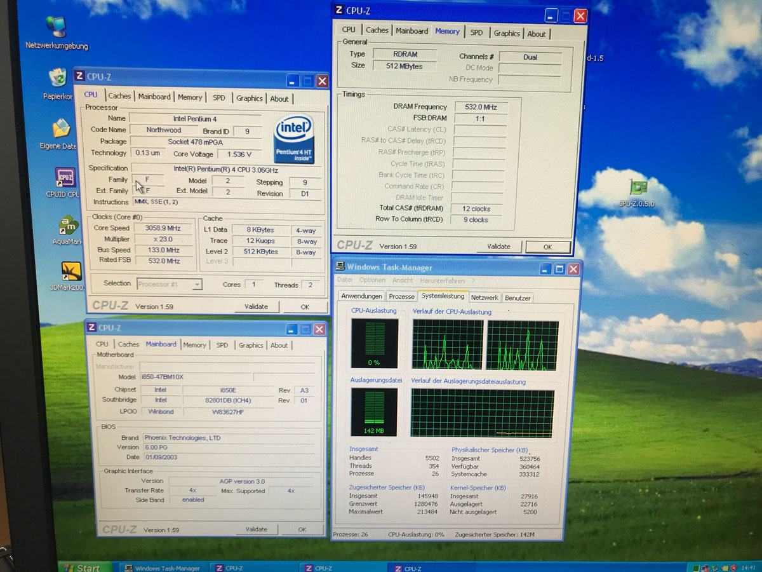This screenshot has width=762, height=572.
Task: Open Caches tab in the CPU-Z motherboard window
Action: 129,344
